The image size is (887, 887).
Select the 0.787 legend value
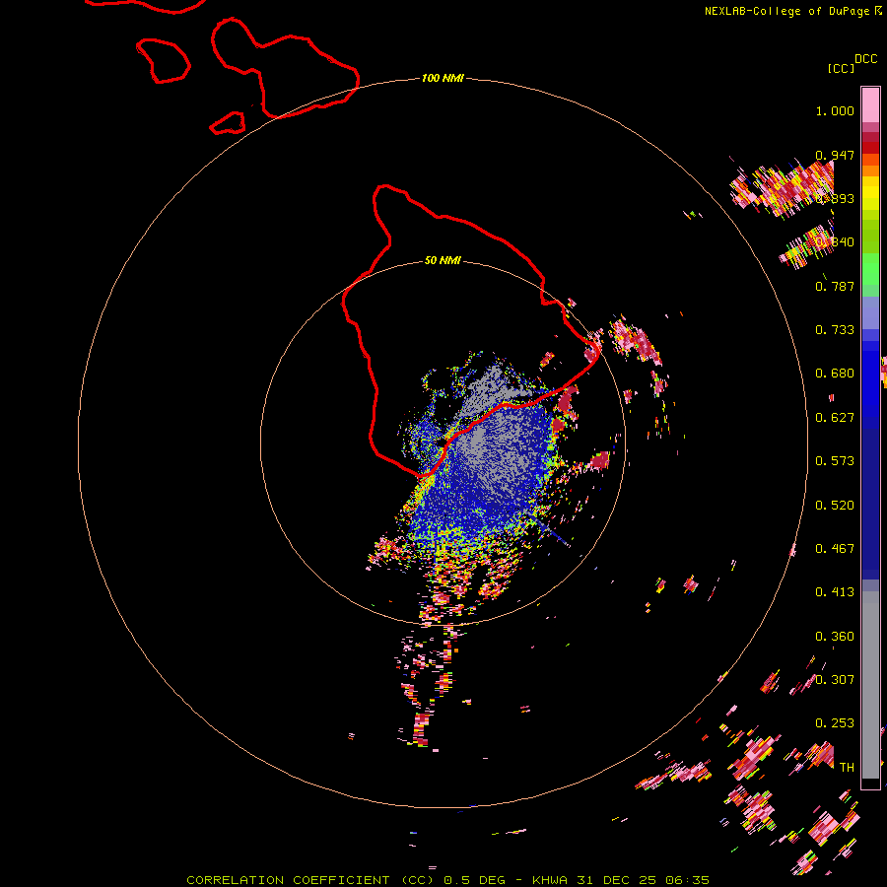[x=835, y=286]
